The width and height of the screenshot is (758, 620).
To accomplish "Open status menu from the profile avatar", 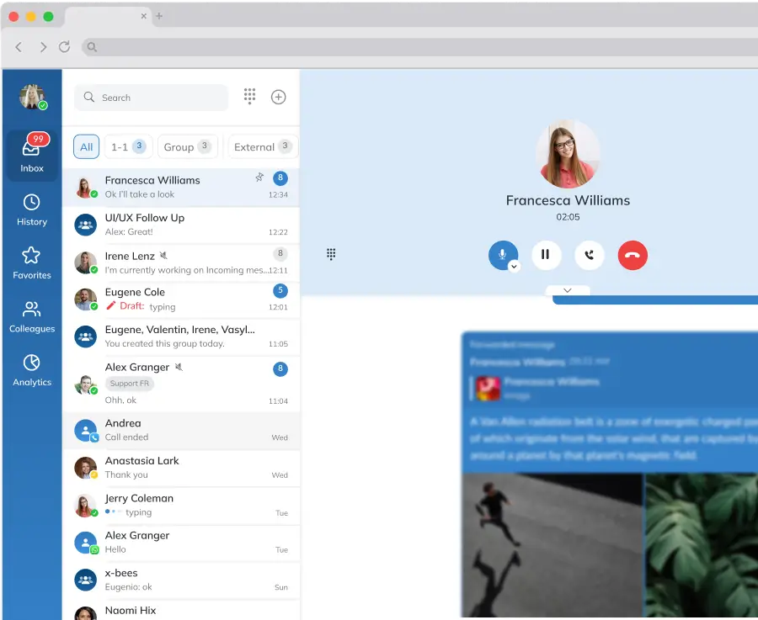I will (32, 98).
